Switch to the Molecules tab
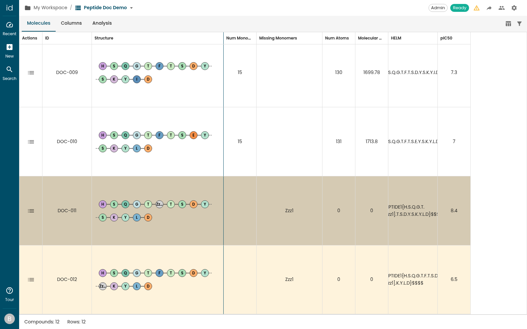Image resolution: width=527 pixels, height=329 pixels. 39,23
